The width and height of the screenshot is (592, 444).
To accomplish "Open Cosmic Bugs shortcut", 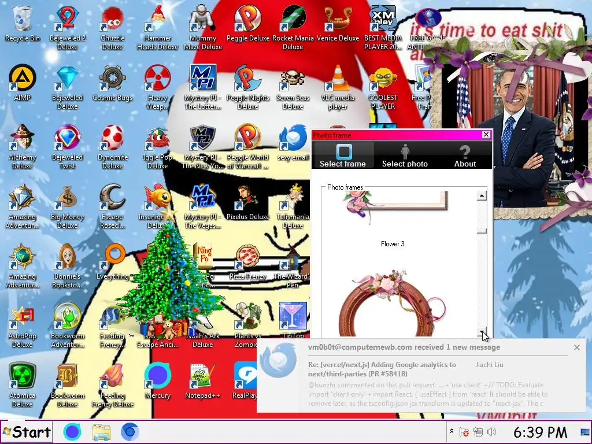I will [113, 82].
